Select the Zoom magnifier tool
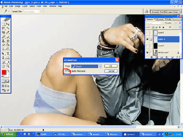183x137 pixels. coord(8,66)
